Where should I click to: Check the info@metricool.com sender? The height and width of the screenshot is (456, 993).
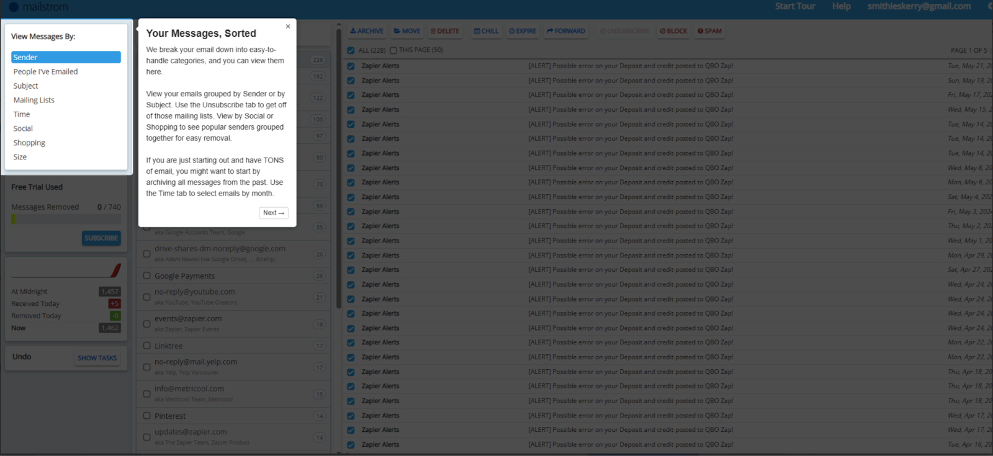147,394
